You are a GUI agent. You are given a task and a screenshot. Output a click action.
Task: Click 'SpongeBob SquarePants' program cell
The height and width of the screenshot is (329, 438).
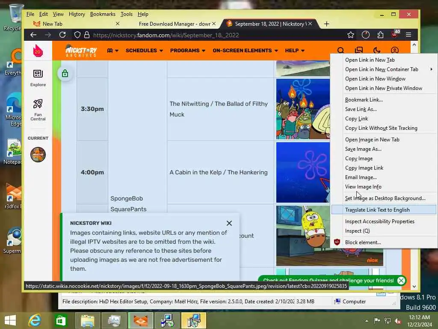click(128, 203)
